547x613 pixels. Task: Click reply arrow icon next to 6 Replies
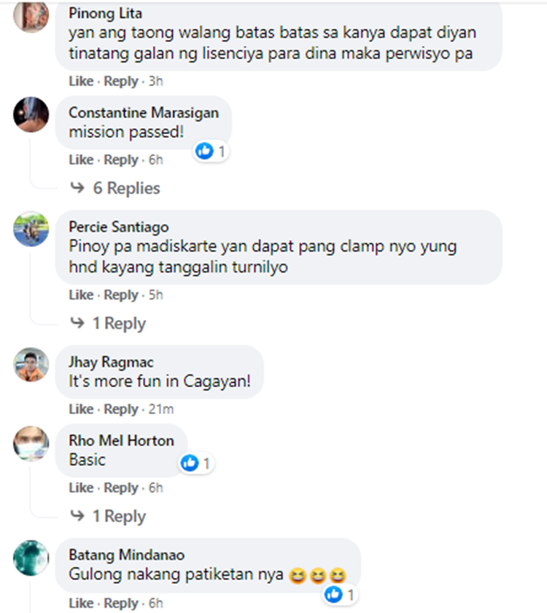click(77, 188)
